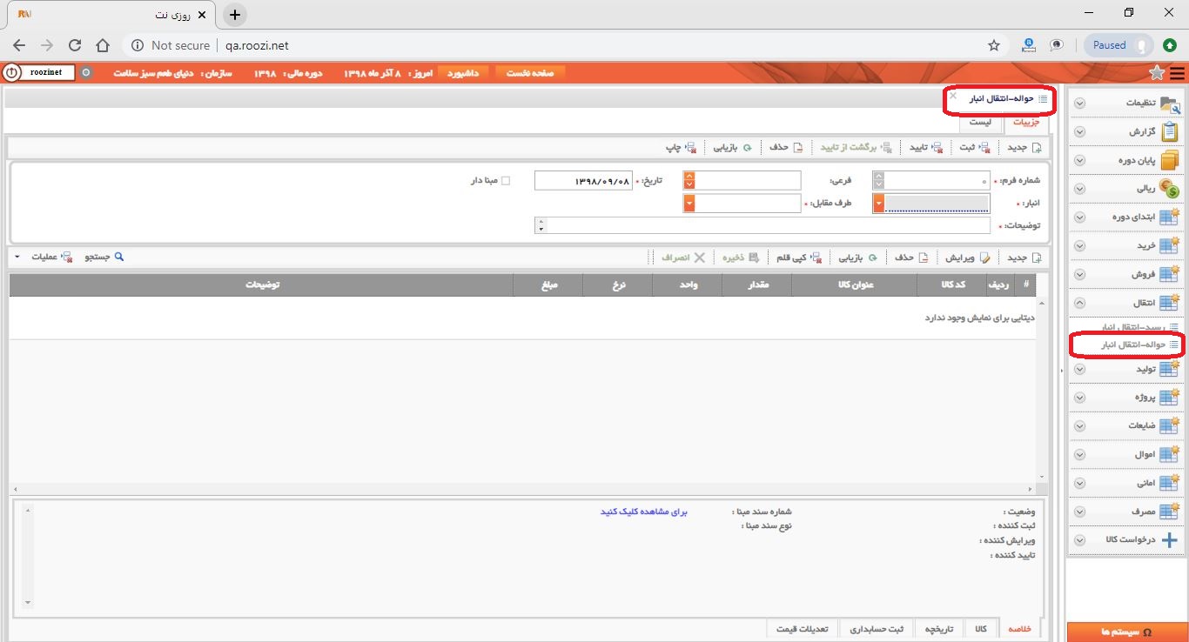Screen dimensions: 1189x642
Task: Open the ضایعات waste module icon
Action: 1169,426
